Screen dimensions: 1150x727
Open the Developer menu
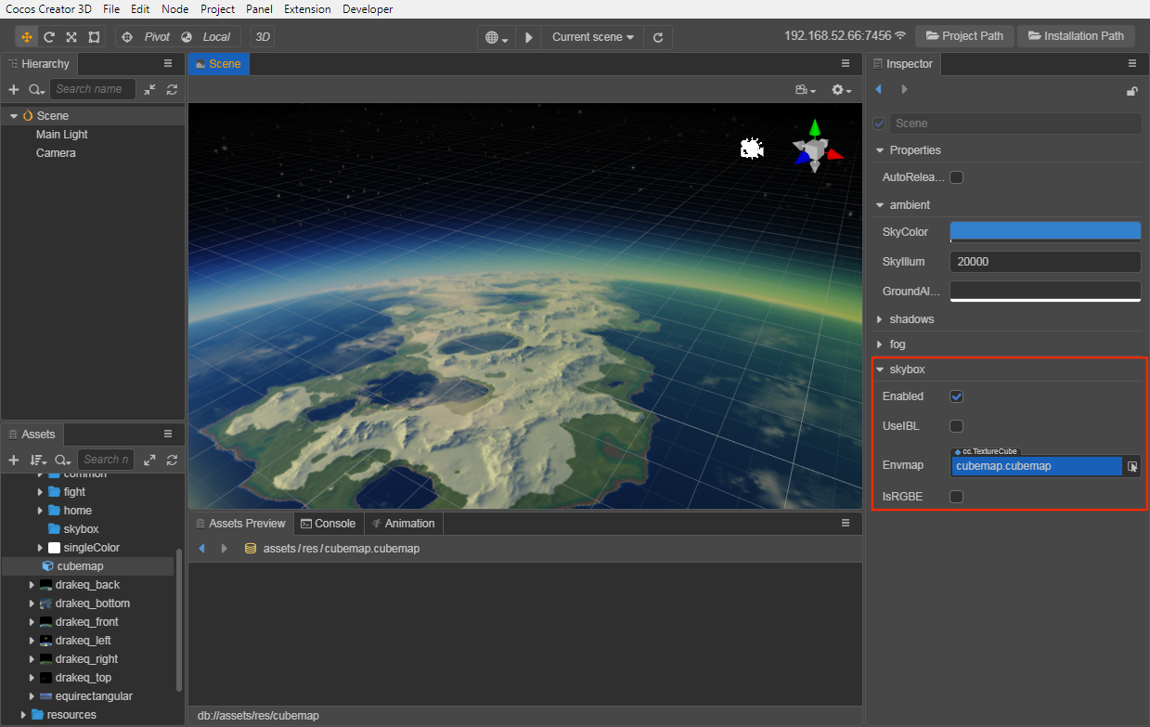tap(368, 9)
